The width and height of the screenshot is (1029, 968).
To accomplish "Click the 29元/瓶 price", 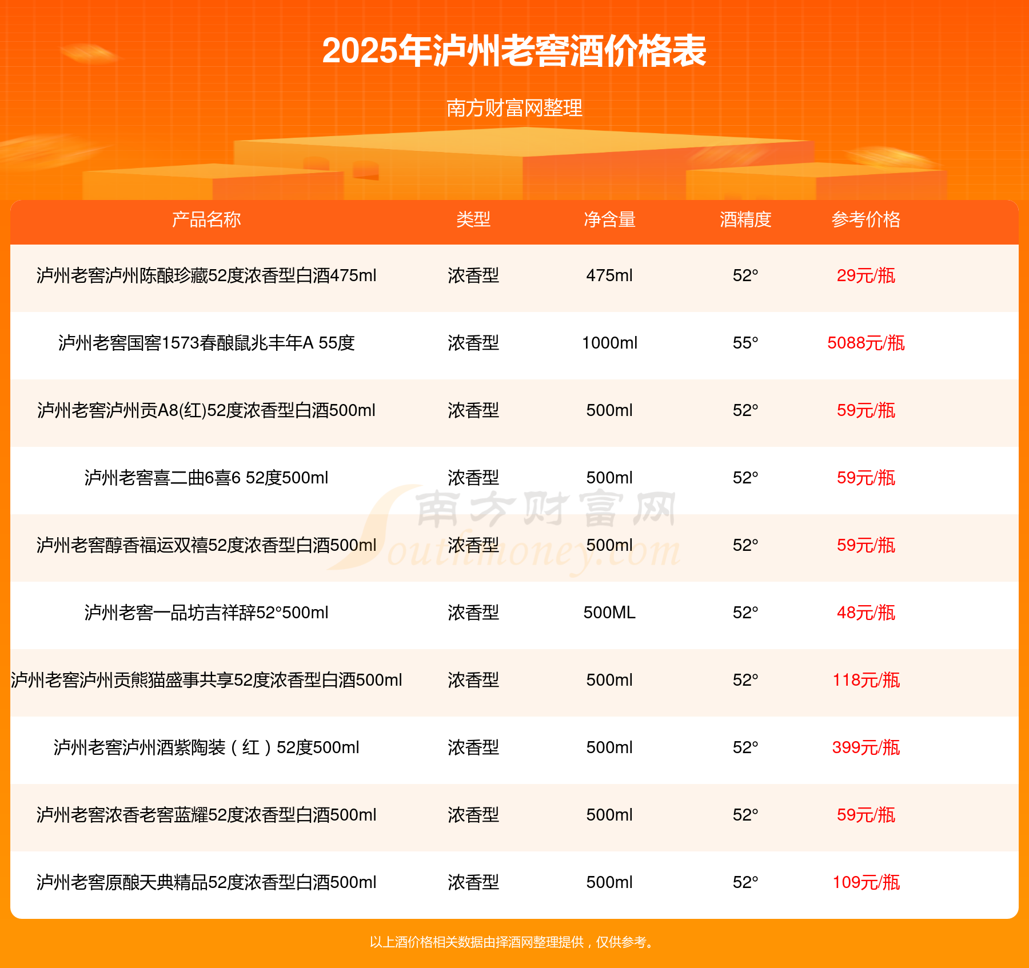I will click(866, 275).
